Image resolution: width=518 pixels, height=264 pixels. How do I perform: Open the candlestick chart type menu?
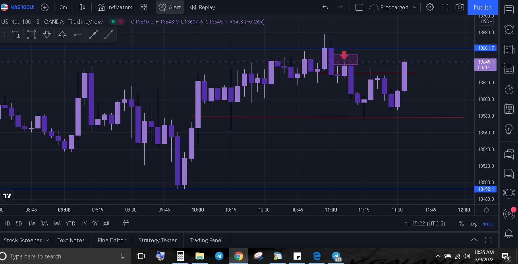[x=83, y=7]
